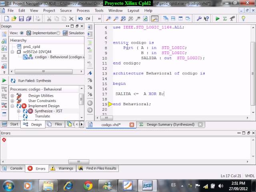Click the Zoom to Fit icon

click(123, 19)
